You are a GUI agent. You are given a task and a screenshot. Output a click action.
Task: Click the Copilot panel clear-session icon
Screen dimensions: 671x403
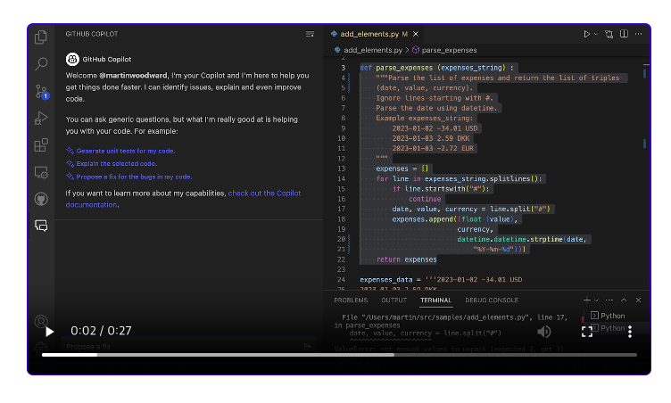point(310,34)
